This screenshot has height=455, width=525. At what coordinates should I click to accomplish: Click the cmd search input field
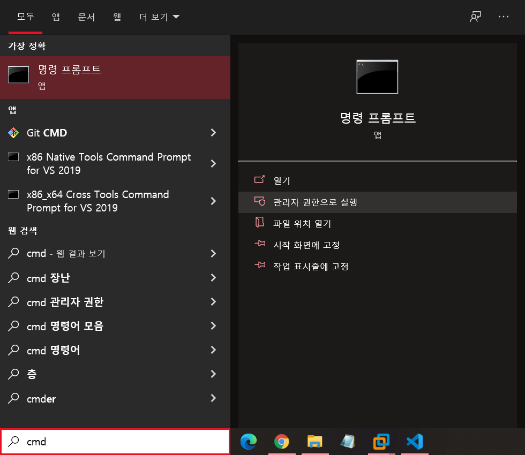click(x=115, y=442)
